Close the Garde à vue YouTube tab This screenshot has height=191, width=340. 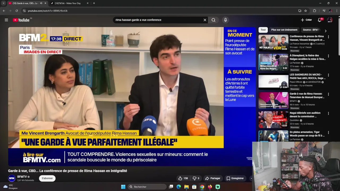45,3
